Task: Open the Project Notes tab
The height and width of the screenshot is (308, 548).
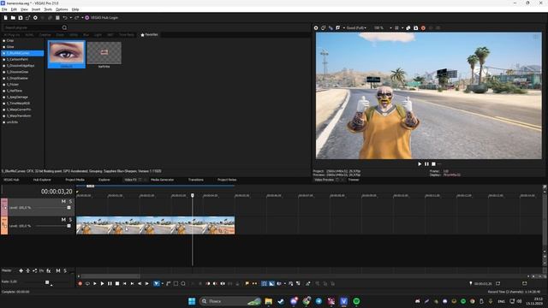Action: pyautogui.click(x=227, y=180)
